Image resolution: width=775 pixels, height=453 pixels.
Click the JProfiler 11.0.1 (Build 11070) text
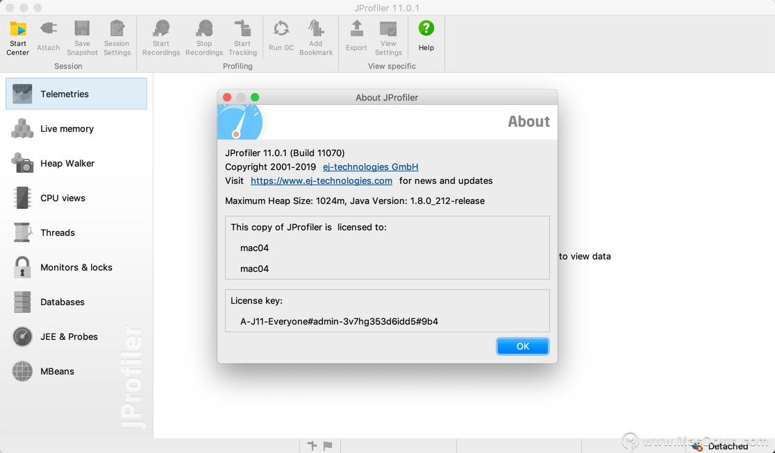coord(285,153)
